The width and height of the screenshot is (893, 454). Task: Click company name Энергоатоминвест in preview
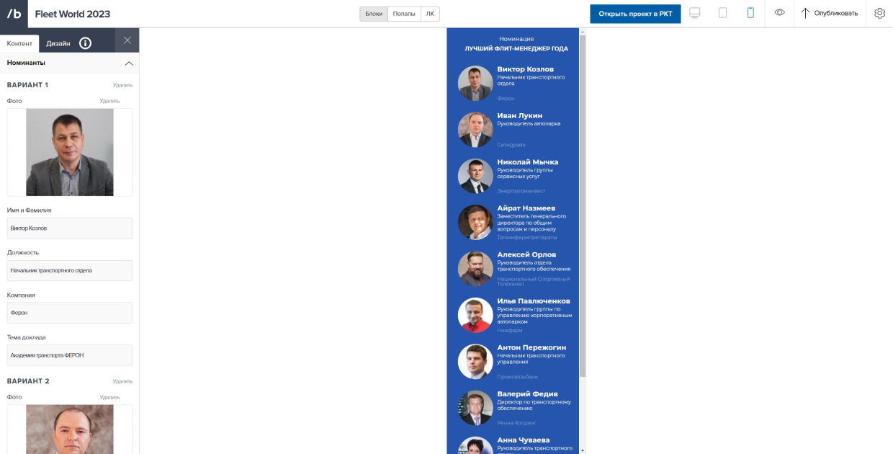coord(521,191)
